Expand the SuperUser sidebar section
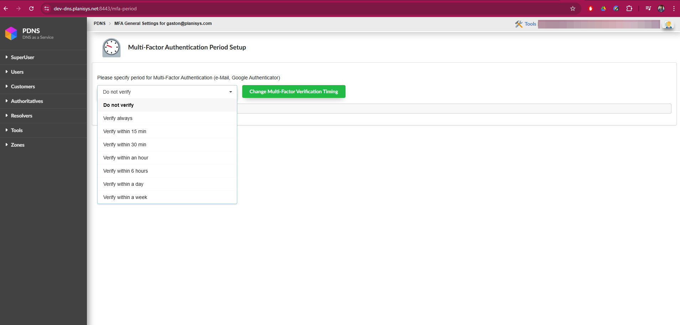Viewport: 680px width, 325px height. 22,57
